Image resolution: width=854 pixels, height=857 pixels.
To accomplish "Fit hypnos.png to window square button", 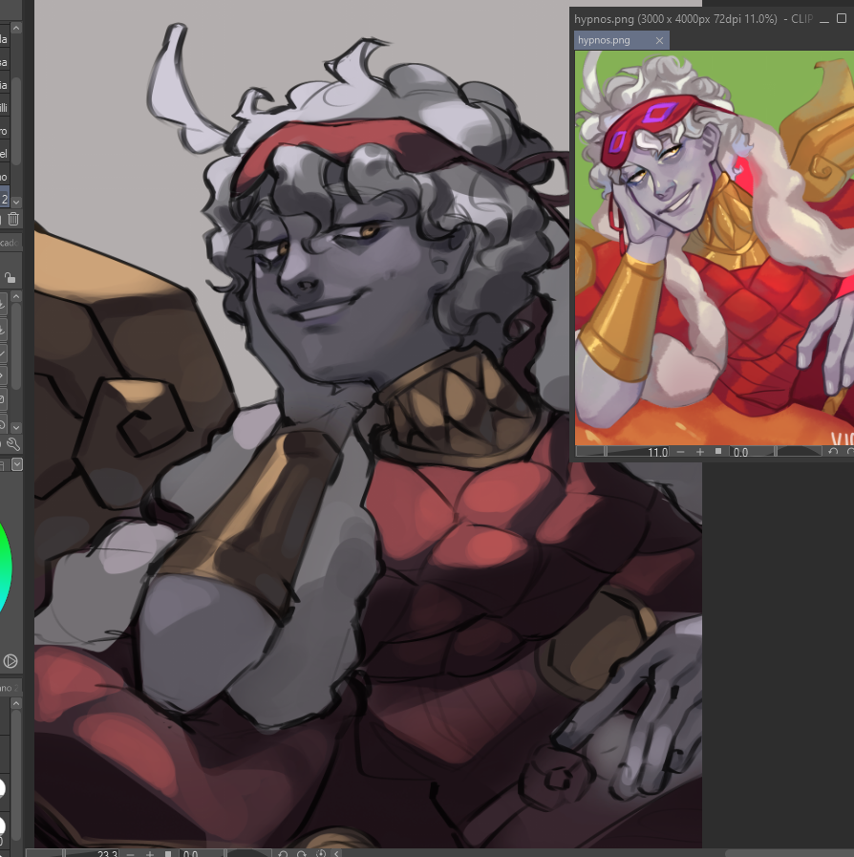I will coord(718,452).
